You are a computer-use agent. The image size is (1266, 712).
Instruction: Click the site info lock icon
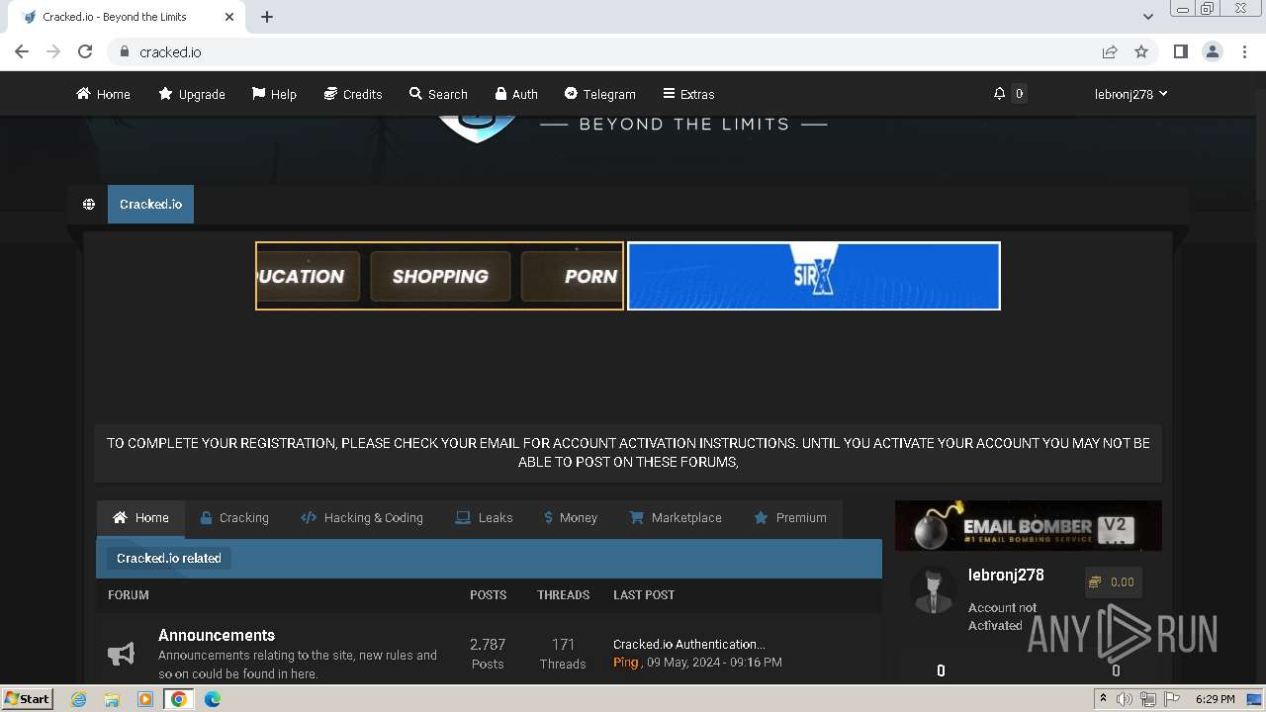[x=124, y=51]
